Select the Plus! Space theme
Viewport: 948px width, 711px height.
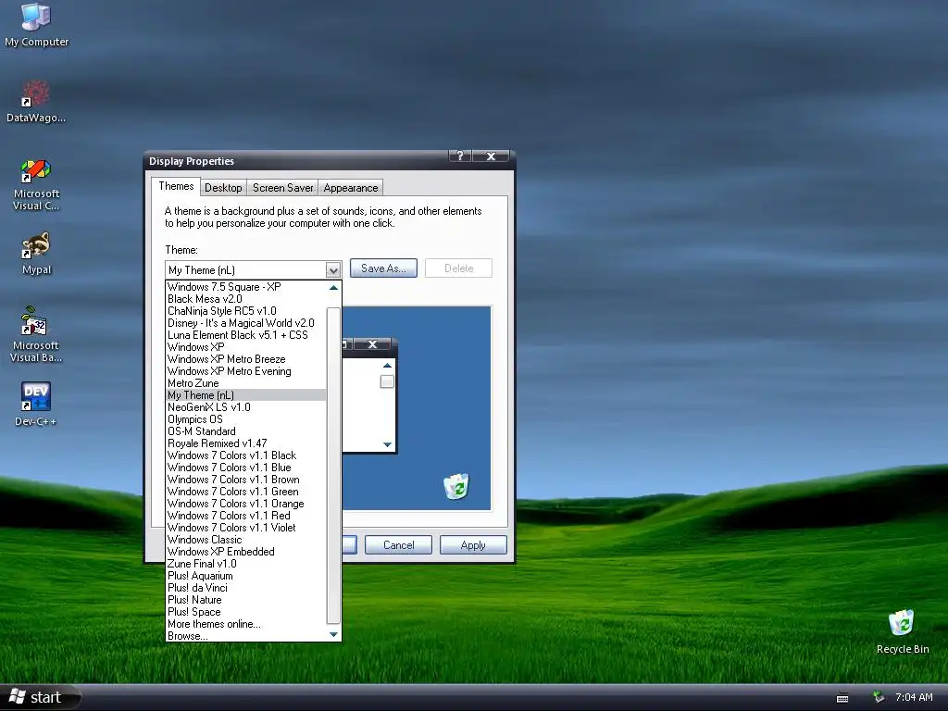click(x=246, y=612)
